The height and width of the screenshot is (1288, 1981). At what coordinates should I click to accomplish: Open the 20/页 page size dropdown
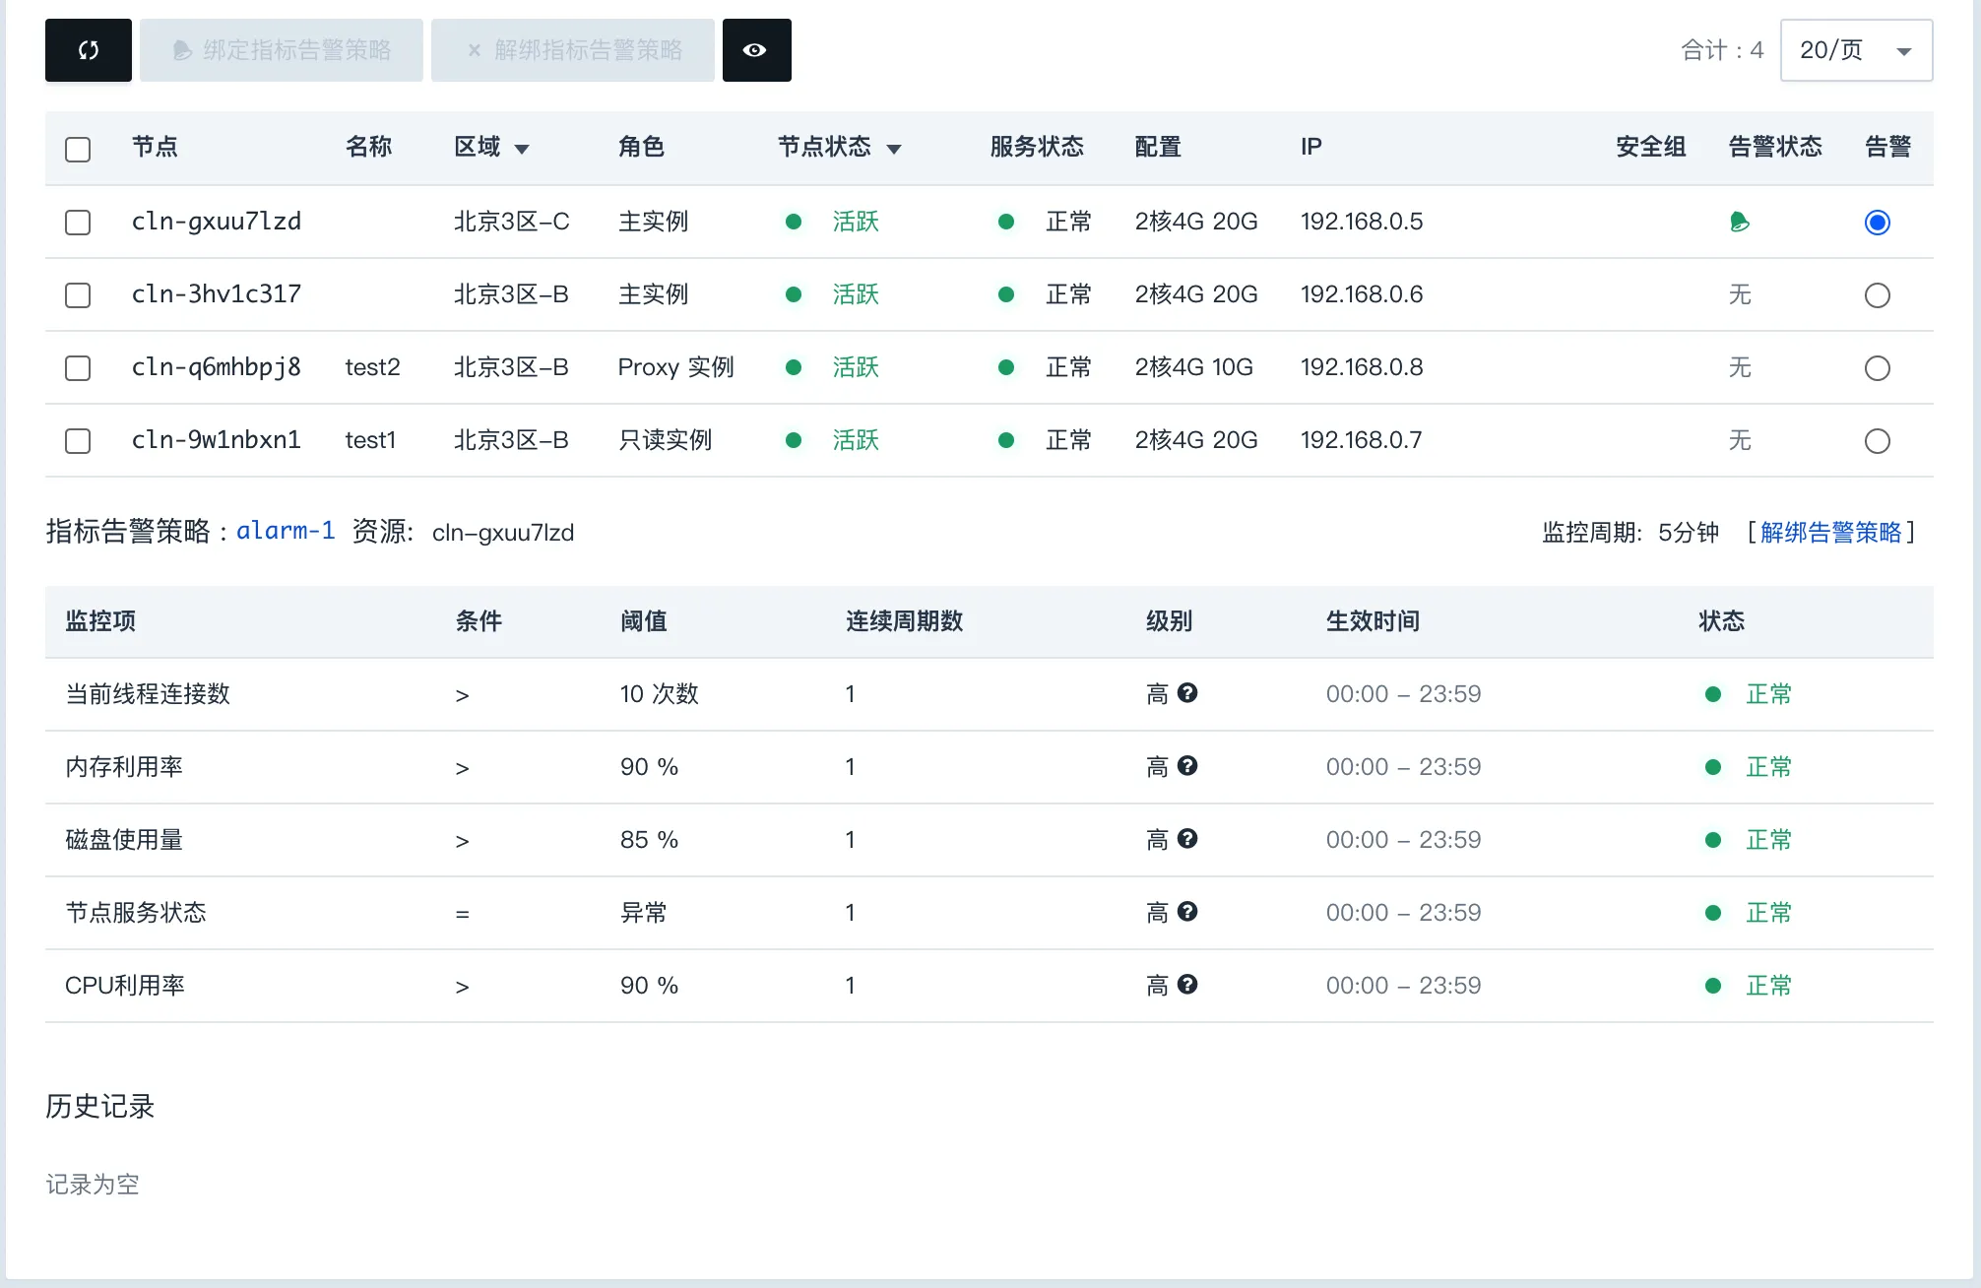[1855, 50]
